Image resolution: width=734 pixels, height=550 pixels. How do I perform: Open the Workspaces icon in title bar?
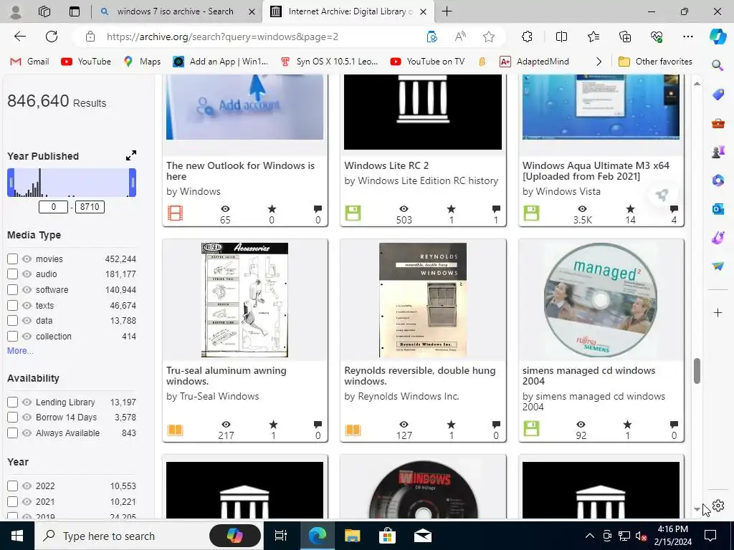(x=44, y=11)
